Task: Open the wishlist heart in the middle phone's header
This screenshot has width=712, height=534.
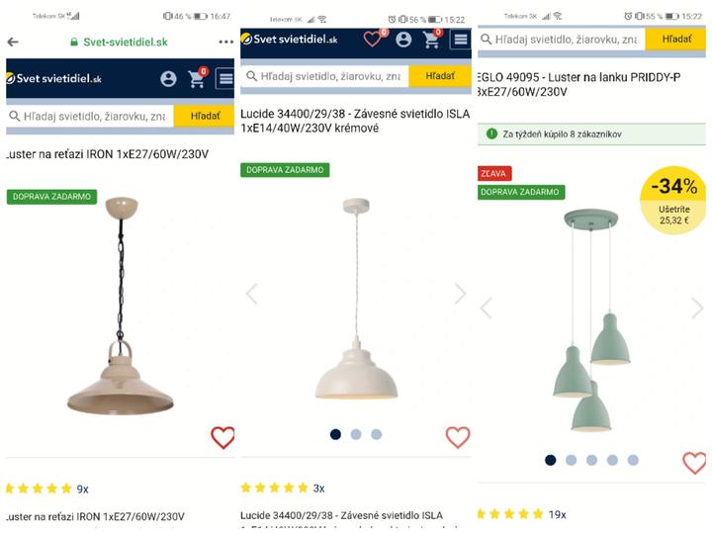Action: pos(374,39)
